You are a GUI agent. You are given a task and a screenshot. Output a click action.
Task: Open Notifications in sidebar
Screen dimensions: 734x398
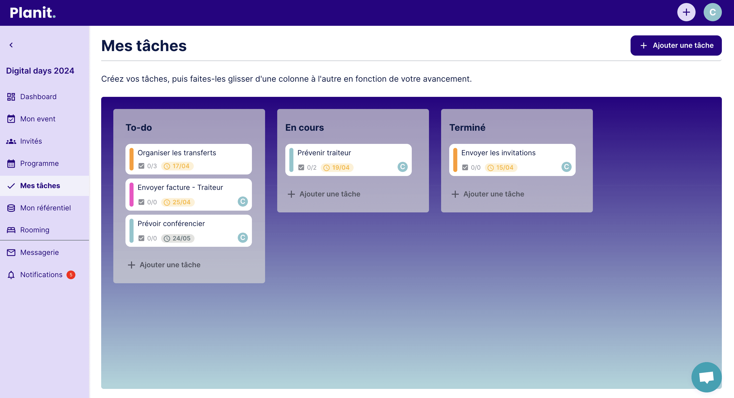[x=45, y=275]
